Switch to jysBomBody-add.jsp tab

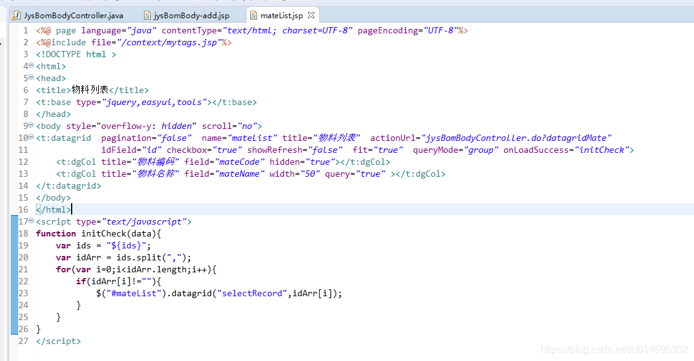(187, 16)
